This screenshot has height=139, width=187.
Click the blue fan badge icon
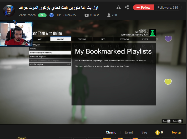click(52, 15)
